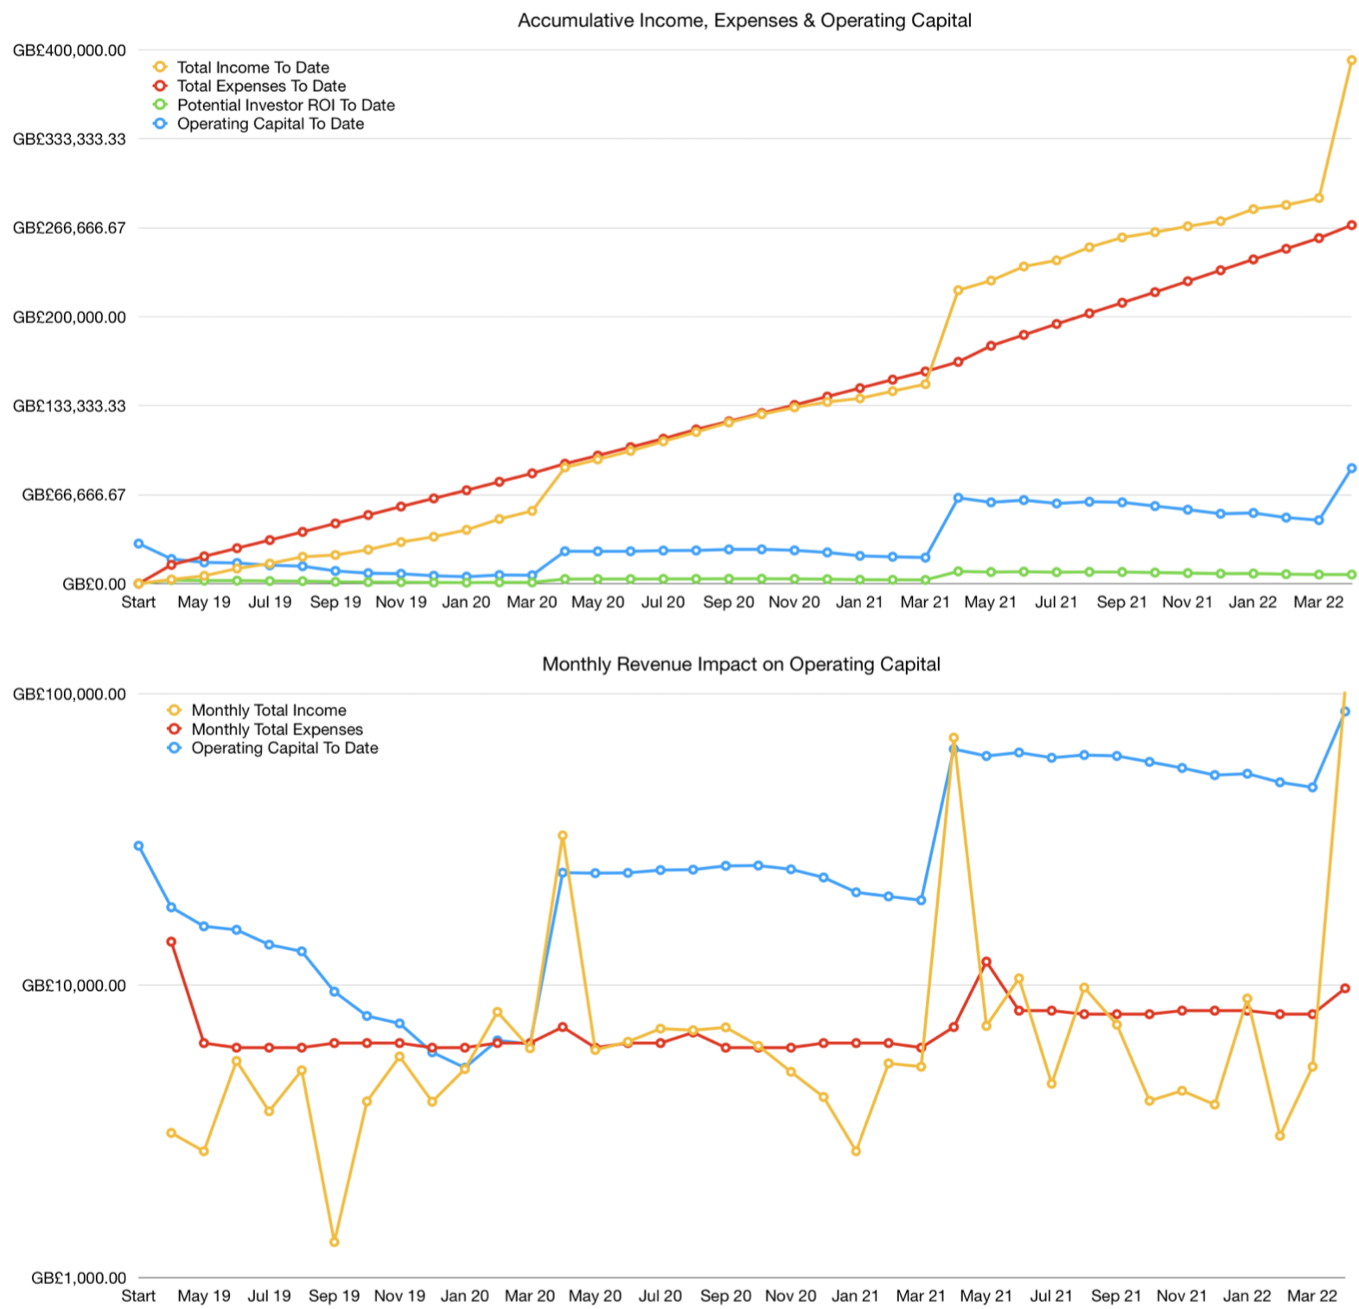1359x1309 pixels.
Task: Click the 'Monthly Revenue Impact on Operating Capital' title
Action: point(740,664)
